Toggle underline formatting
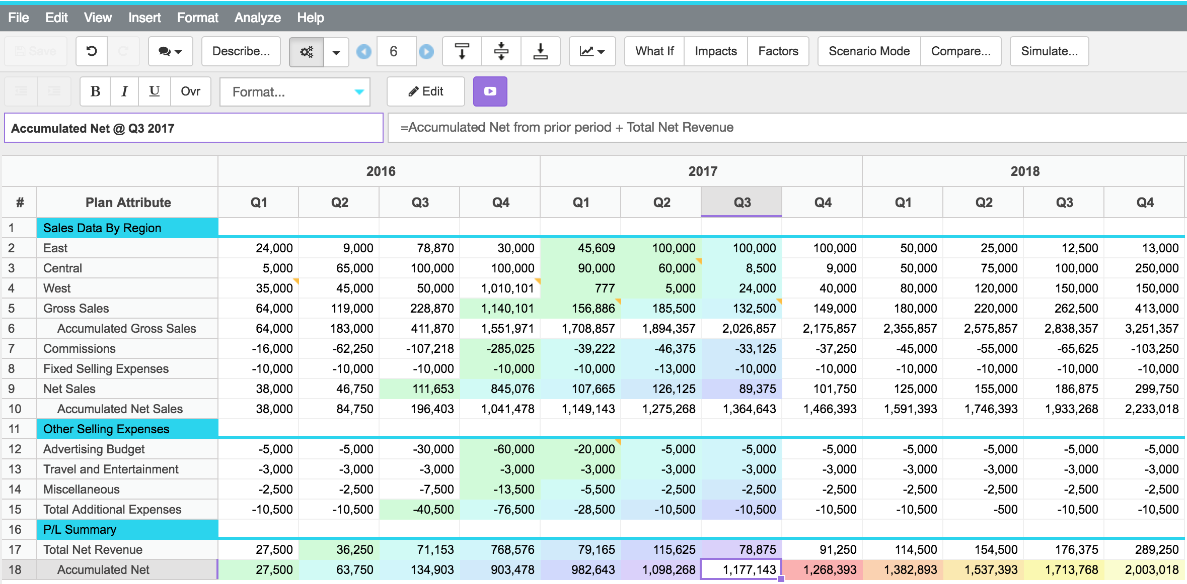 pos(155,91)
